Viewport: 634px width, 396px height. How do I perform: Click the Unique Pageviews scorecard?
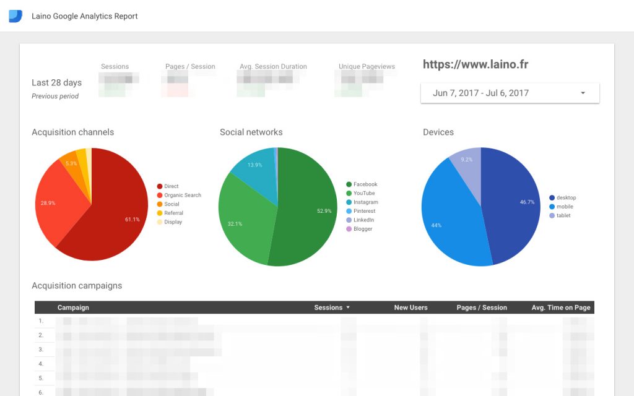tap(367, 66)
